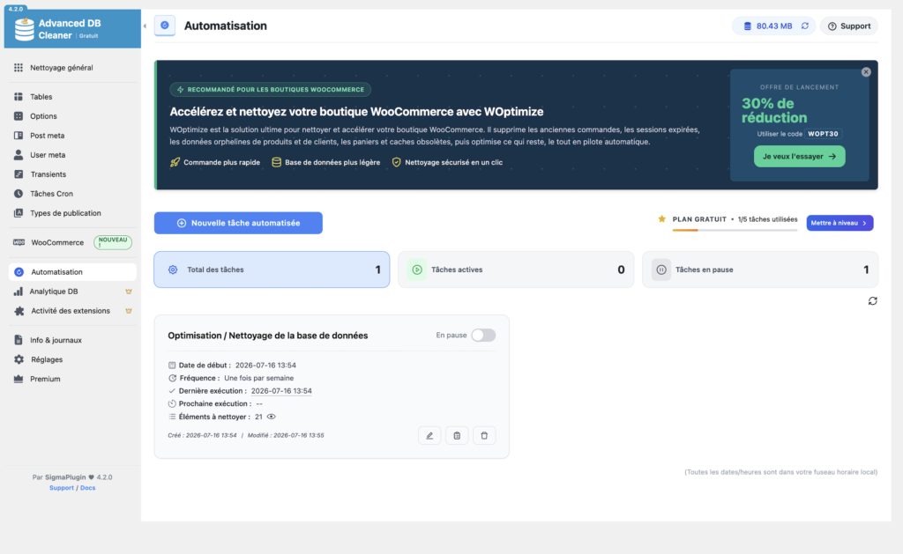Click the PLAN GRATUIT star icon
Image resolution: width=903 pixels, height=554 pixels.
(661, 219)
